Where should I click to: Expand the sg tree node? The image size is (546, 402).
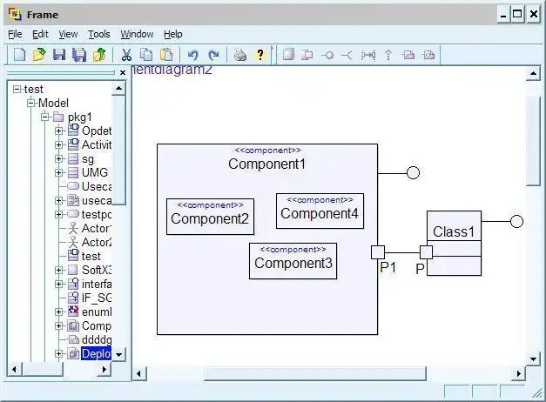[59, 158]
